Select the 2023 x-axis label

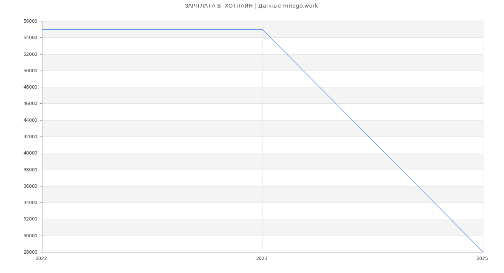[262, 259]
